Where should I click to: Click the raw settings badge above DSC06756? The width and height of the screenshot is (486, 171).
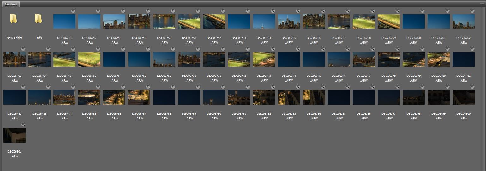(x=322, y=11)
